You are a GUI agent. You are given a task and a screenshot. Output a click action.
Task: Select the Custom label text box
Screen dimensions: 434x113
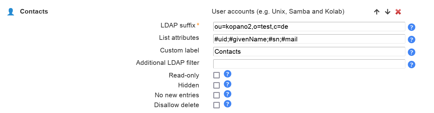click(309, 52)
